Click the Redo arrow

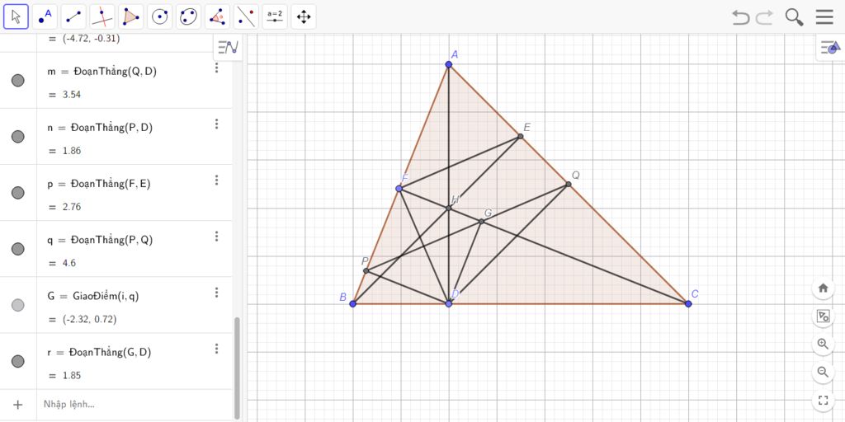pyautogui.click(x=764, y=17)
